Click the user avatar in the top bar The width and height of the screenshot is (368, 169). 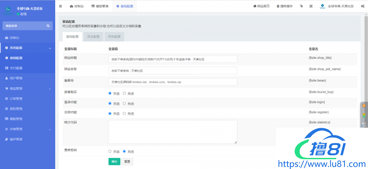[322, 6]
